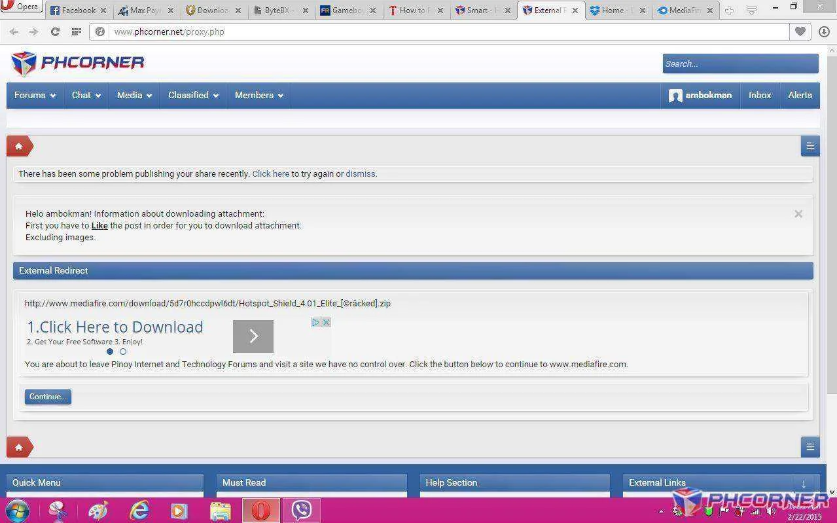Click '1.Click Here to Download' ad text
837x523 pixels.
pos(115,327)
